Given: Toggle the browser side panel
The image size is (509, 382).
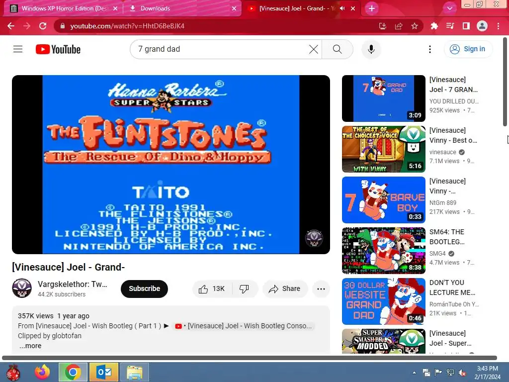Looking at the screenshot, I should click(466, 26).
